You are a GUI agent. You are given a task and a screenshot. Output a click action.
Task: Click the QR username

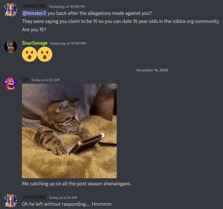pyautogui.click(x=25, y=80)
